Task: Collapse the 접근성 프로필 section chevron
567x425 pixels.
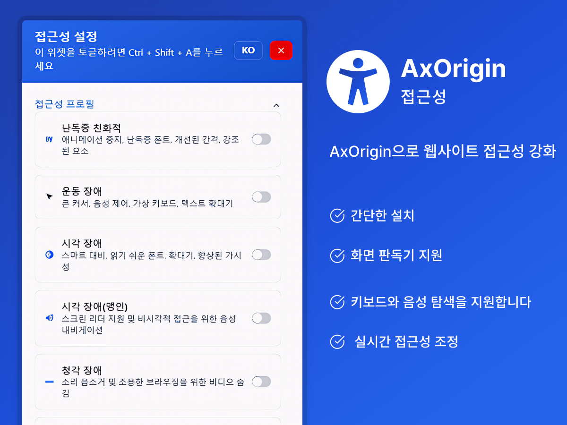Action: [277, 105]
